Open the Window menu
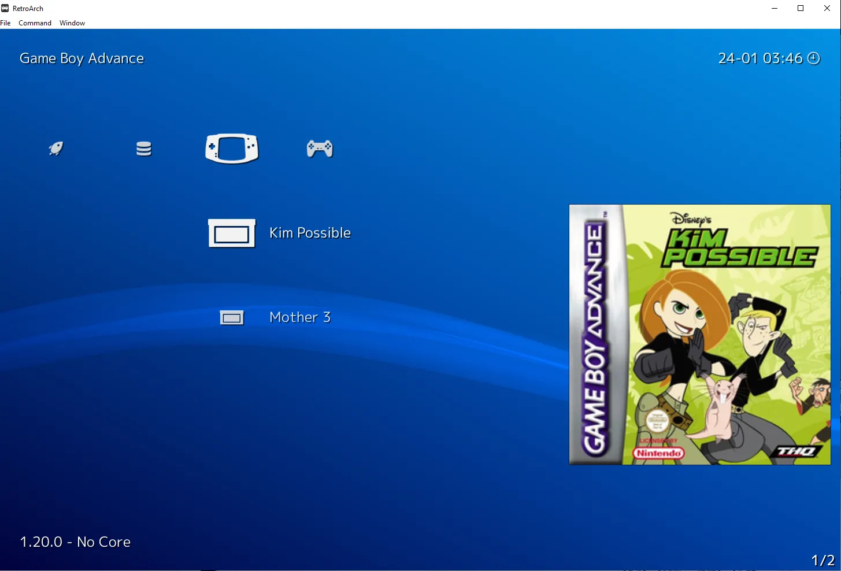841x571 pixels. pos(72,23)
